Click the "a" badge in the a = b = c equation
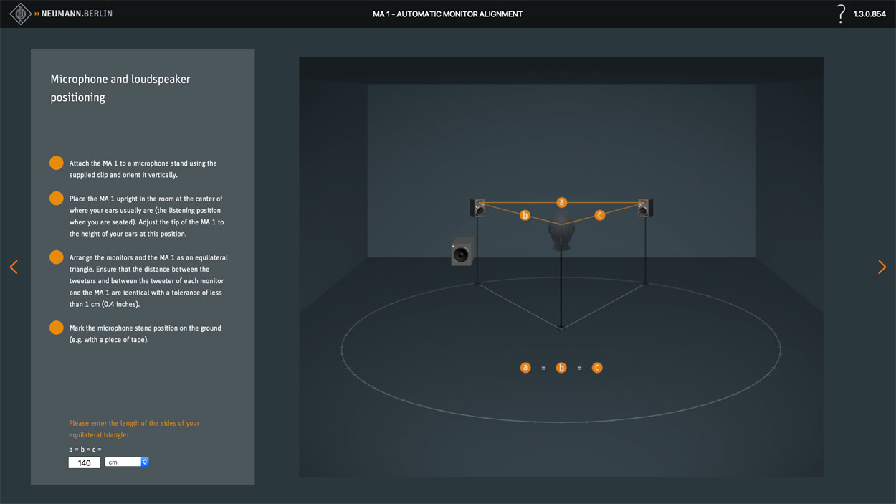The width and height of the screenshot is (896, 504). (525, 368)
